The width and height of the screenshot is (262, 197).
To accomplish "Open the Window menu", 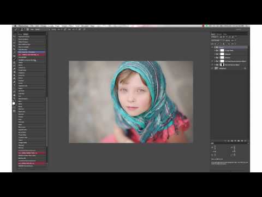I will (85, 26).
